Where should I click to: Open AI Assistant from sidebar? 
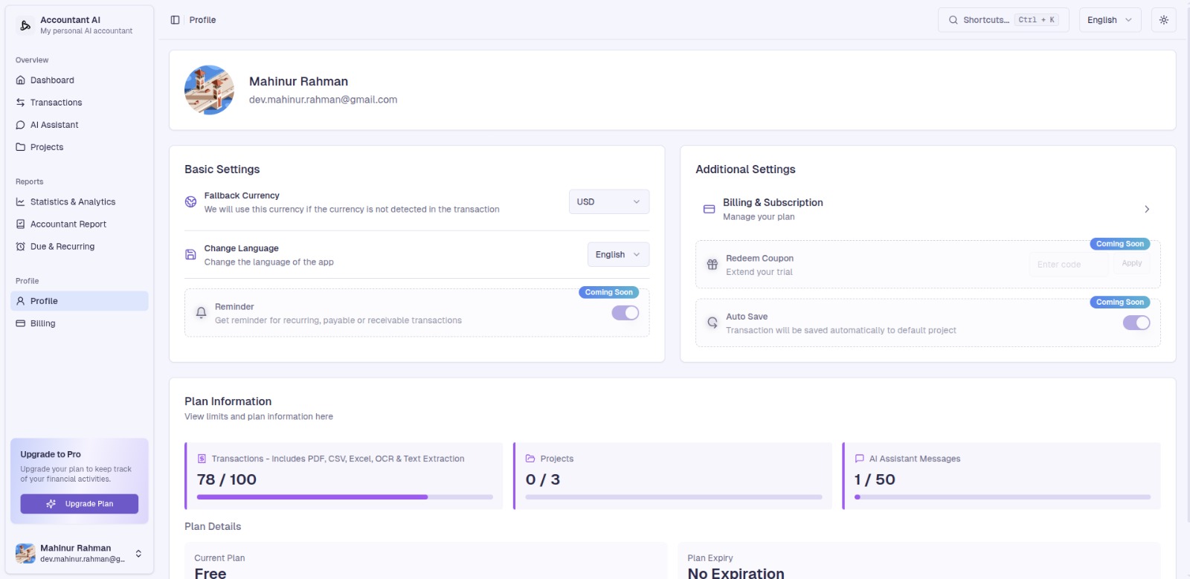point(80,125)
